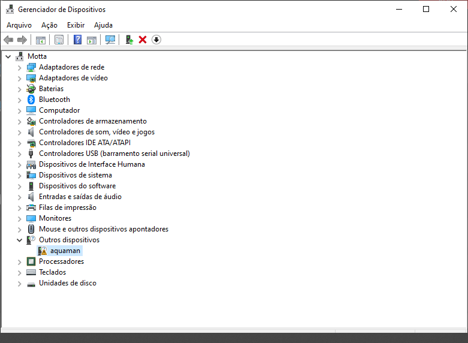Minimize the Gerenciador de Dispositivos window
The image size is (468, 343).
(399, 9)
